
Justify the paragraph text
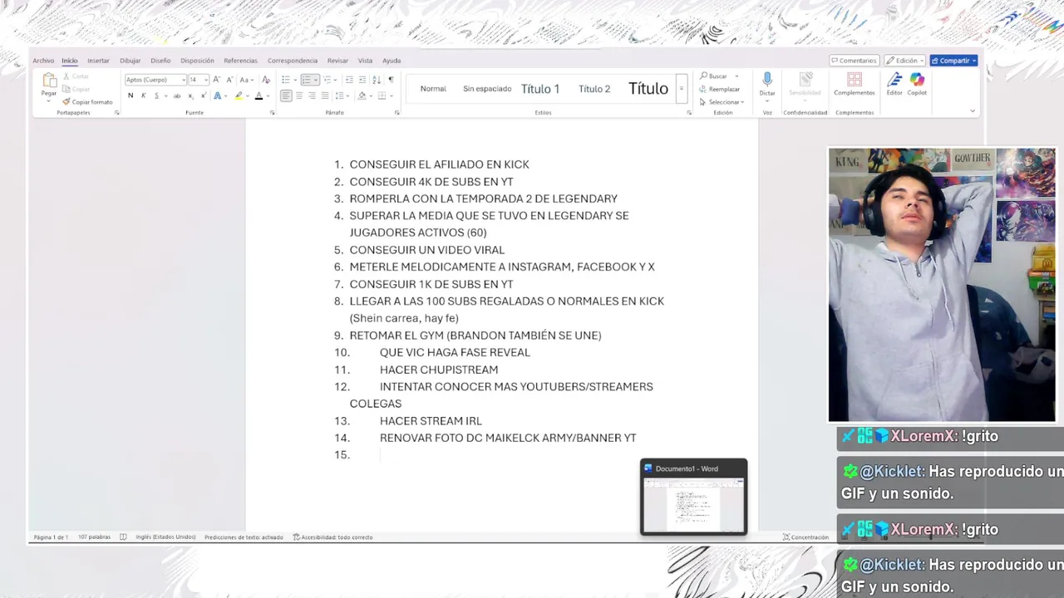click(x=325, y=96)
